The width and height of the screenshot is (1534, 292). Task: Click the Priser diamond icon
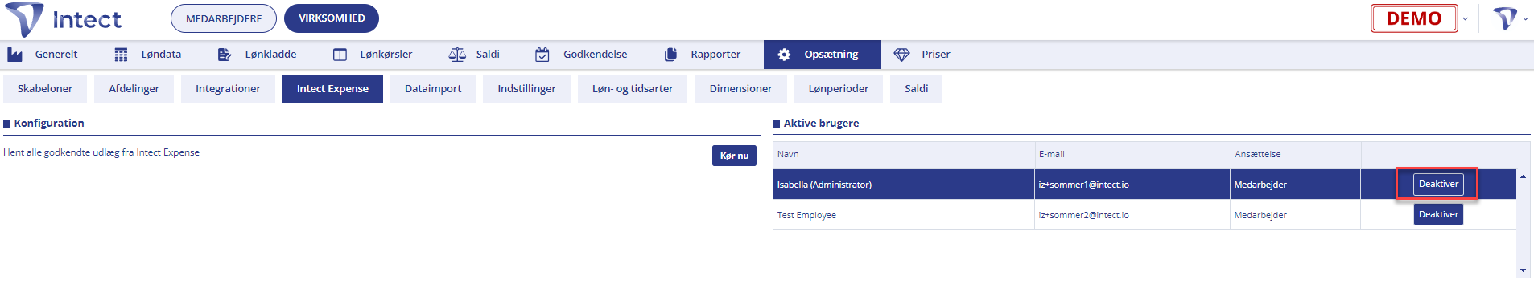click(x=901, y=55)
